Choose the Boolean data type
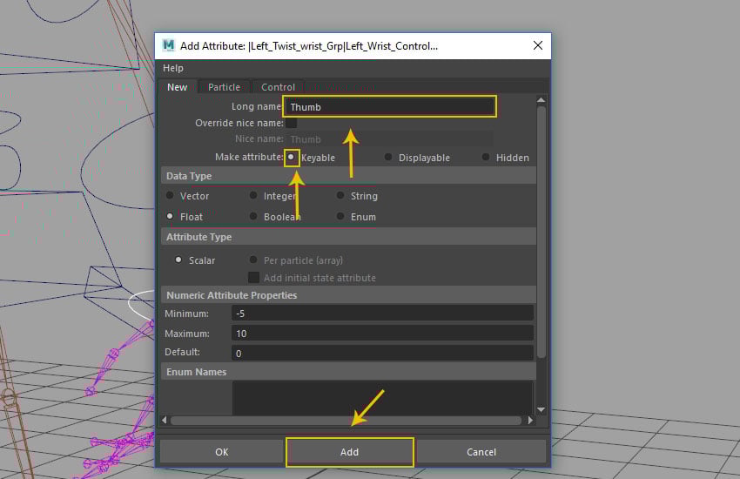Viewport: 740px width, 479px height. (x=253, y=216)
